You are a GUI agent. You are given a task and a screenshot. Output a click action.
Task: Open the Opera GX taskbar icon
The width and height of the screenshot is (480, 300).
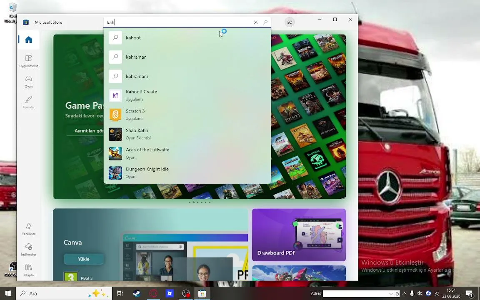153,294
